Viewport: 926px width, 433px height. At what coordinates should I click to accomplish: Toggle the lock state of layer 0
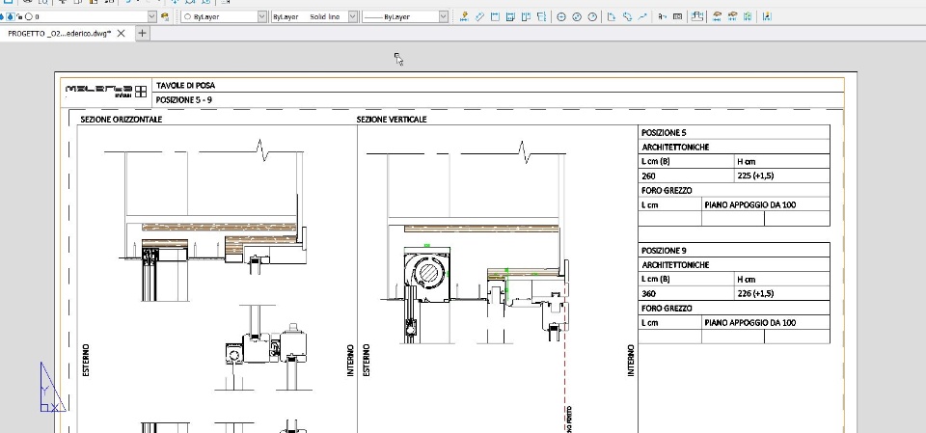tap(19, 16)
